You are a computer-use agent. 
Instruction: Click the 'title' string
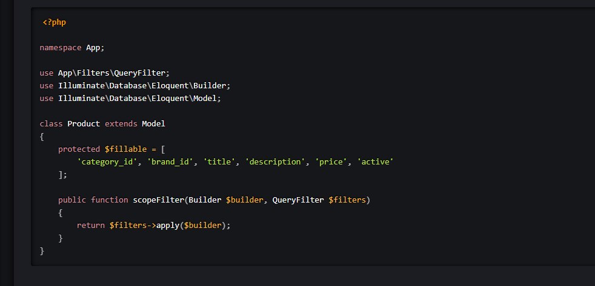219,162
